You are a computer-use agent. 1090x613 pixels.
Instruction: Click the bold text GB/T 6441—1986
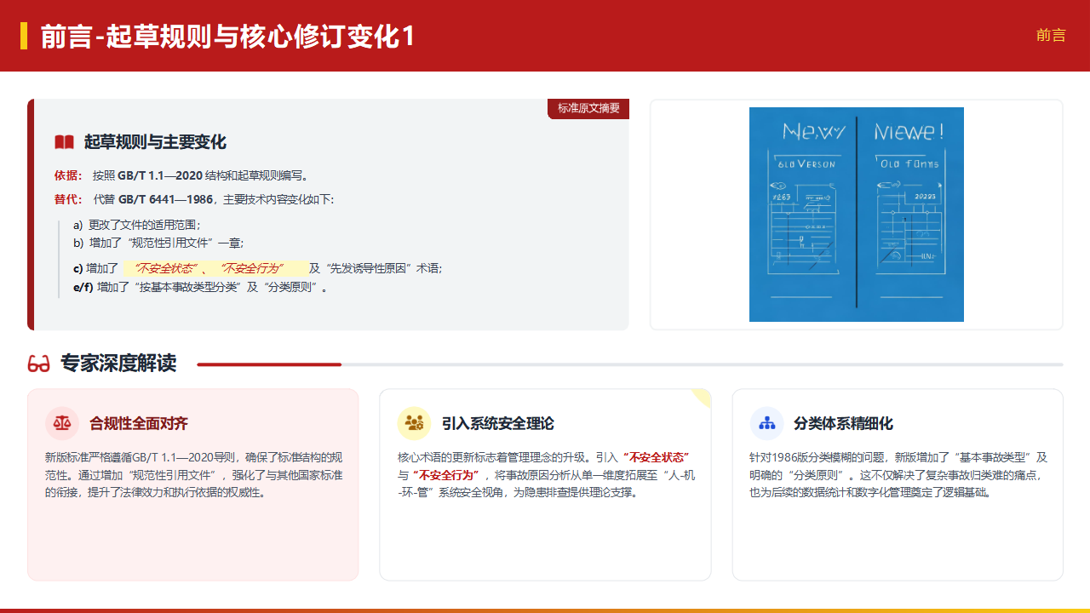click(x=165, y=199)
